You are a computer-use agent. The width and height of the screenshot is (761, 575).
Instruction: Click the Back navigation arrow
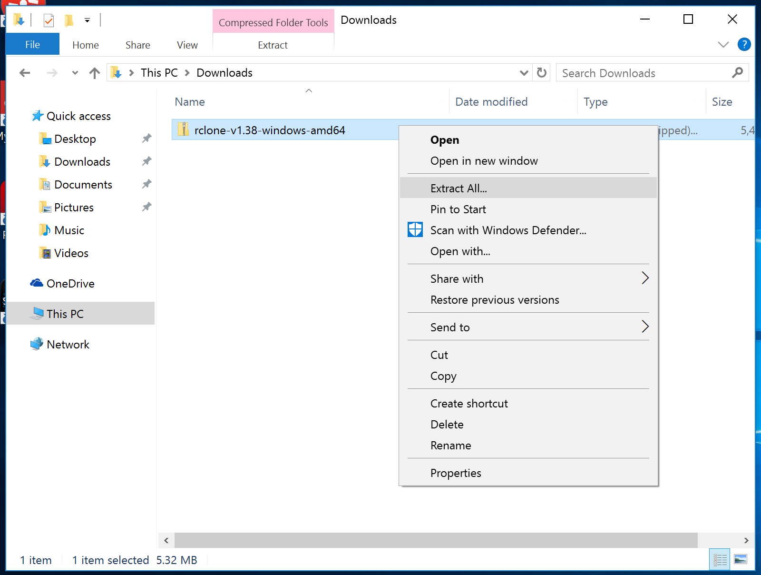click(25, 73)
